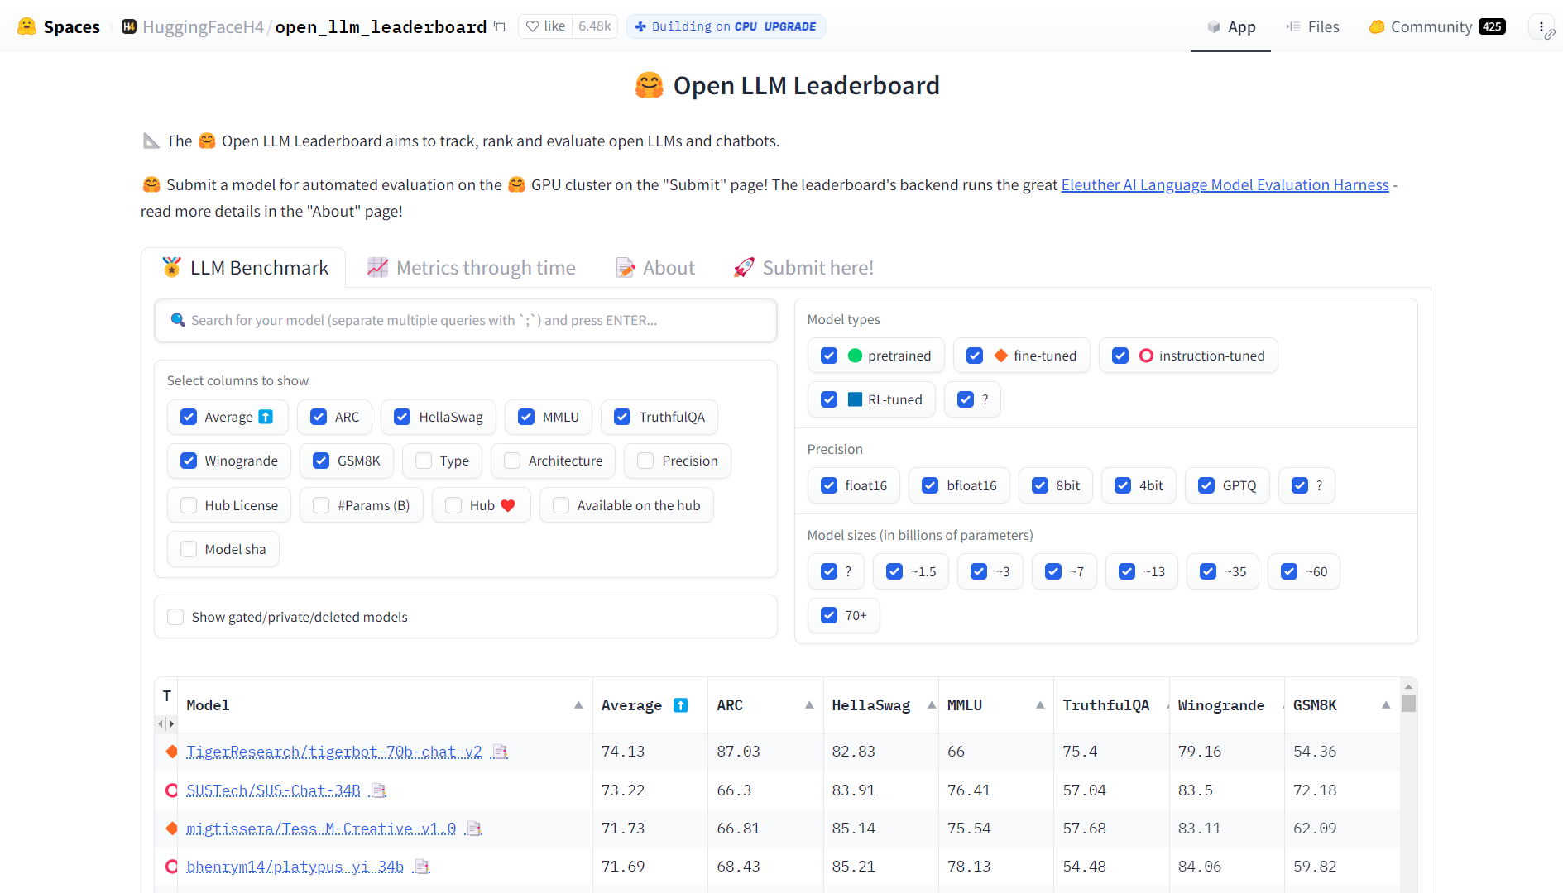1563x893 pixels.
Task: Open migtissera/Tess-M-Creative-v1.0 model link
Action: 321,829
